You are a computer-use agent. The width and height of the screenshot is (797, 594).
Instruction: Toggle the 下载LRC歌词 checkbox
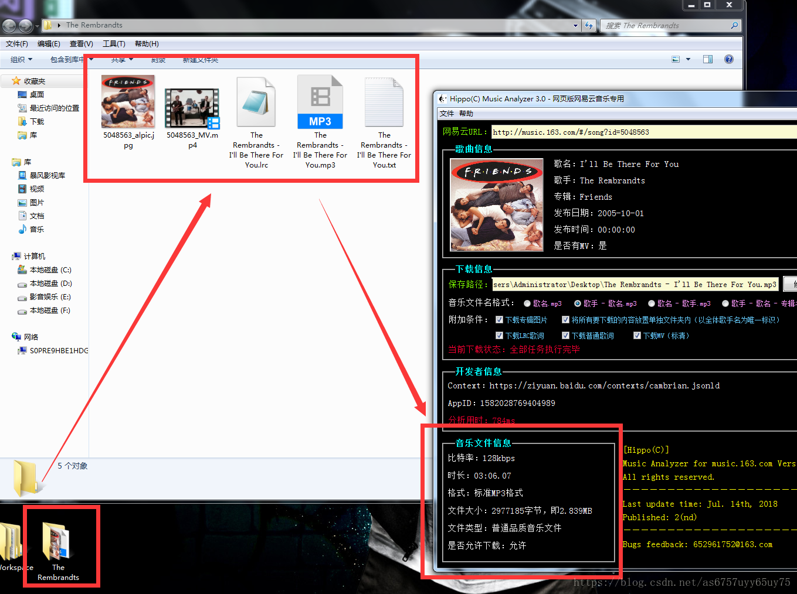(500, 336)
